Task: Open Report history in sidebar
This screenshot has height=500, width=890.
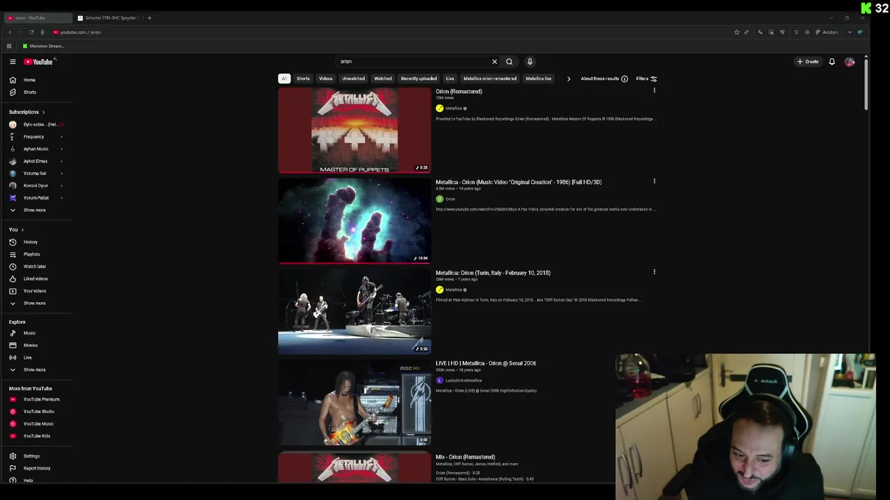Action: point(36,469)
